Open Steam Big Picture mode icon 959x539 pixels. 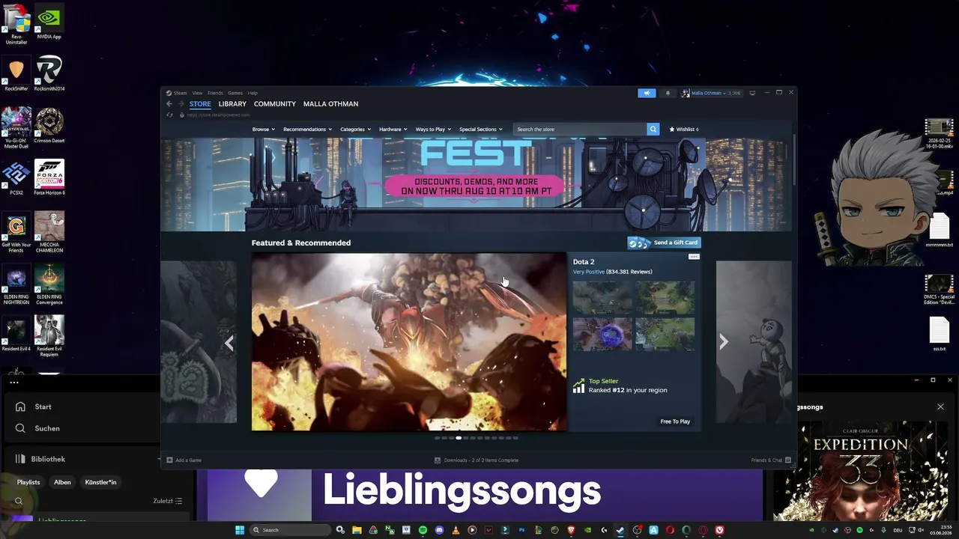(x=752, y=93)
